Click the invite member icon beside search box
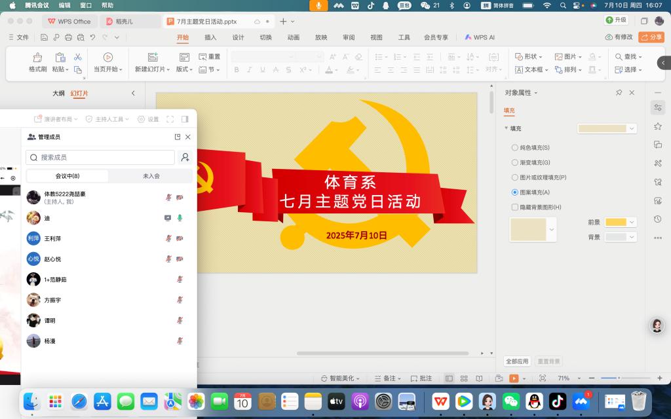 (x=185, y=157)
